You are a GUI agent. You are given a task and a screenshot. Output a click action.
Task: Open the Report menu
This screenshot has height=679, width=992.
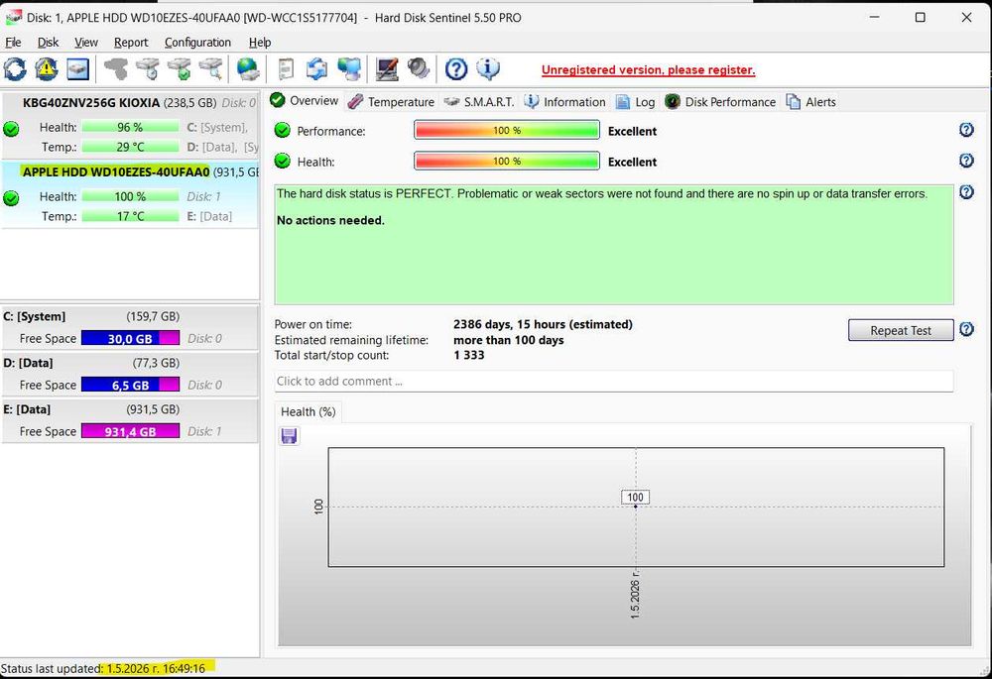pyautogui.click(x=131, y=43)
